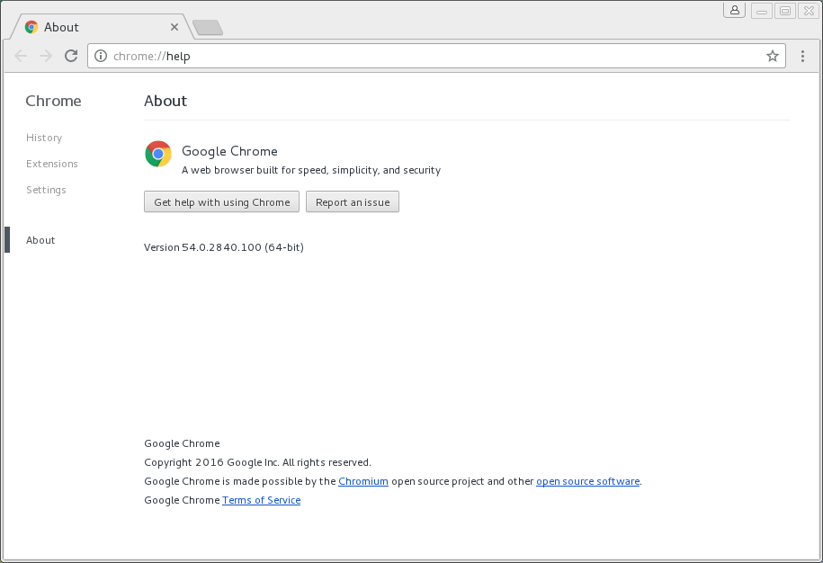The height and width of the screenshot is (563, 823).
Task: Open the open source software link
Action: [x=588, y=481]
